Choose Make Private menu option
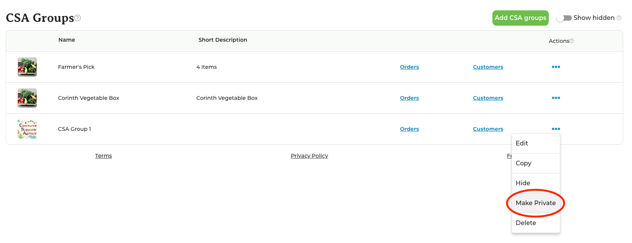This screenshot has height=243, width=632. (x=536, y=203)
